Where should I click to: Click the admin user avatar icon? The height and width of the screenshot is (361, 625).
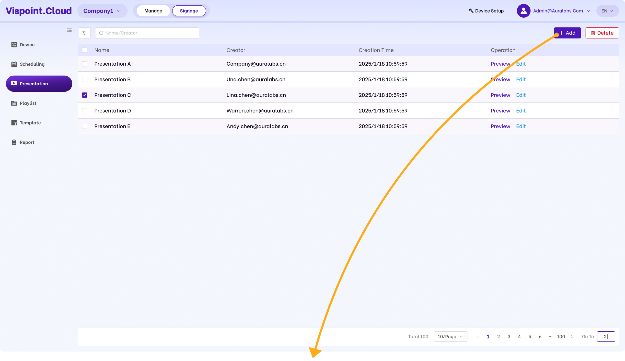(x=523, y=11)
